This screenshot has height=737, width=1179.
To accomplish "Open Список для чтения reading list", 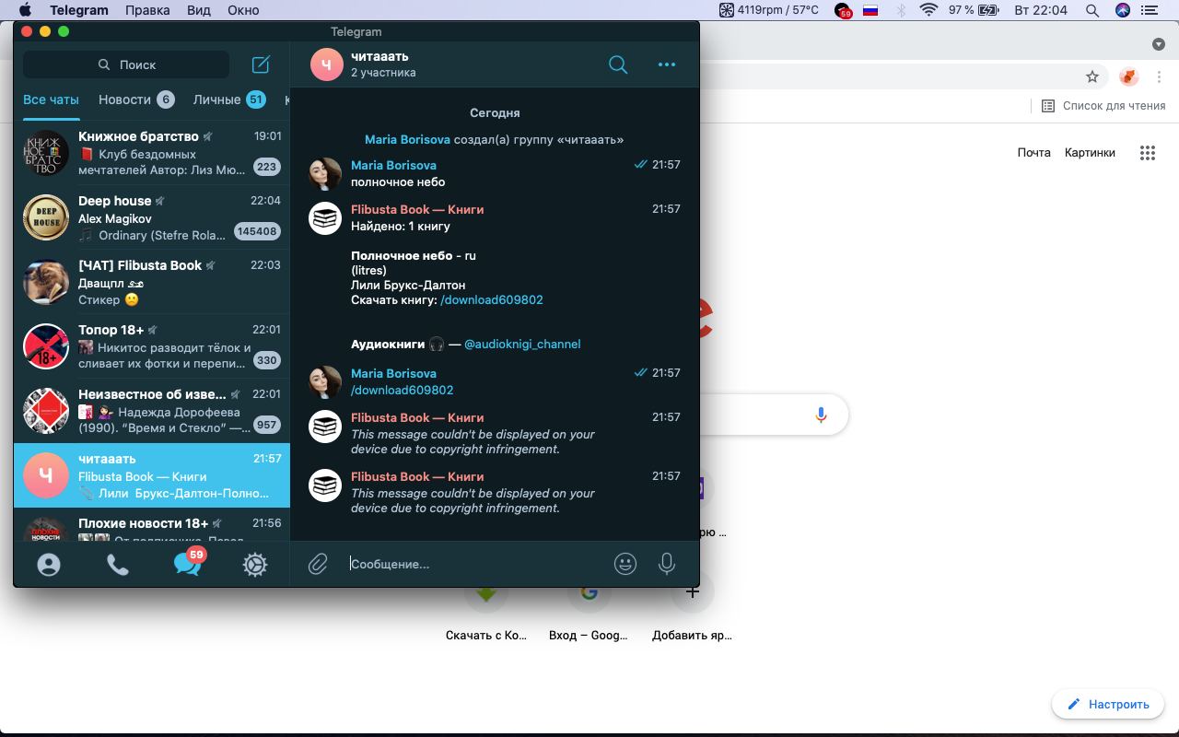I will click(x=1103, y=106).
